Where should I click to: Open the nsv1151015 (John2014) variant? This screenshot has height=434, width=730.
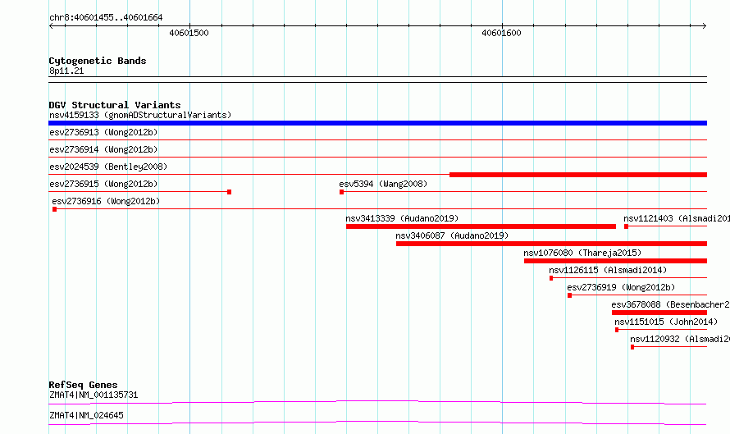pyautogui.click(x=666, y=322)
